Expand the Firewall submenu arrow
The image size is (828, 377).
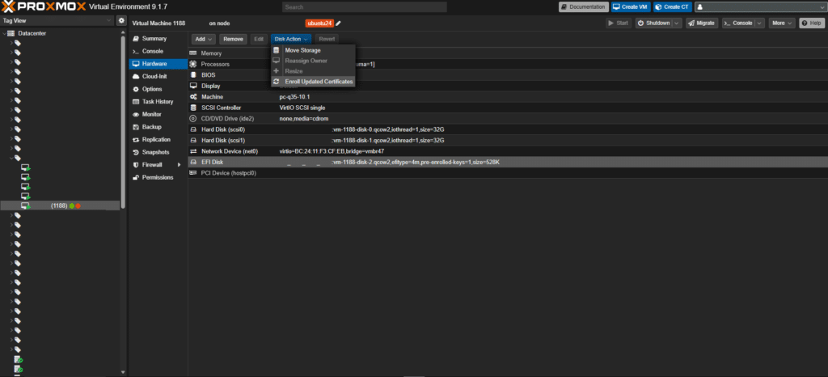pos(180,164)
